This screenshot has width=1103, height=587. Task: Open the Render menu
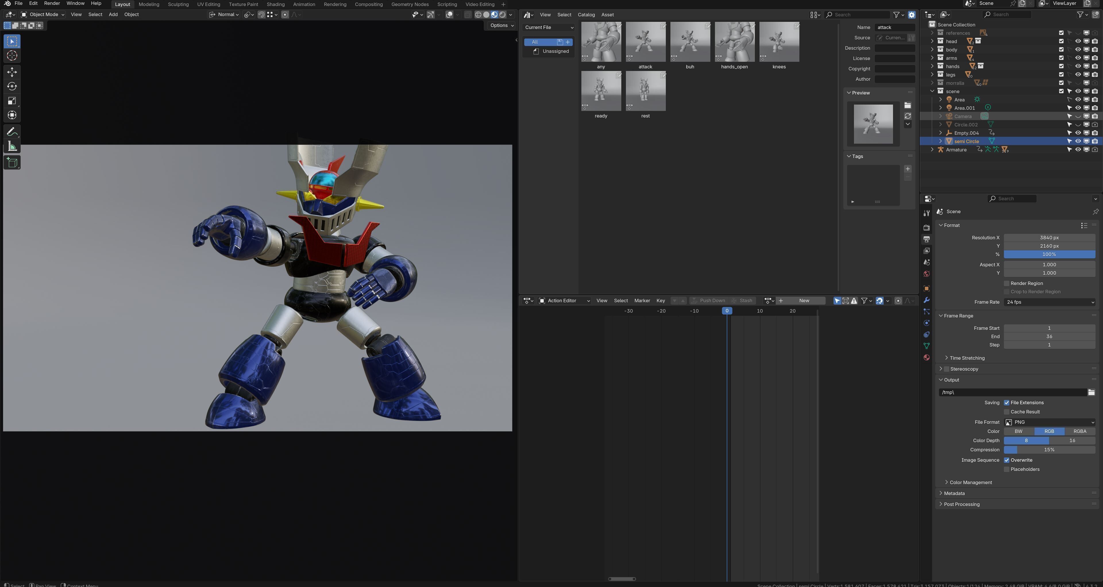tap(52, 3)
